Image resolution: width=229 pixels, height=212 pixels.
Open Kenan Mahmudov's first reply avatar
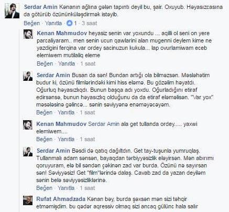pos(28,34)
